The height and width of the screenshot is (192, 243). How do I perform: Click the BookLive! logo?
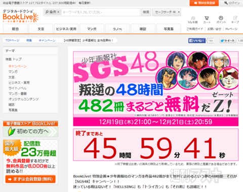tap(21, 16)
